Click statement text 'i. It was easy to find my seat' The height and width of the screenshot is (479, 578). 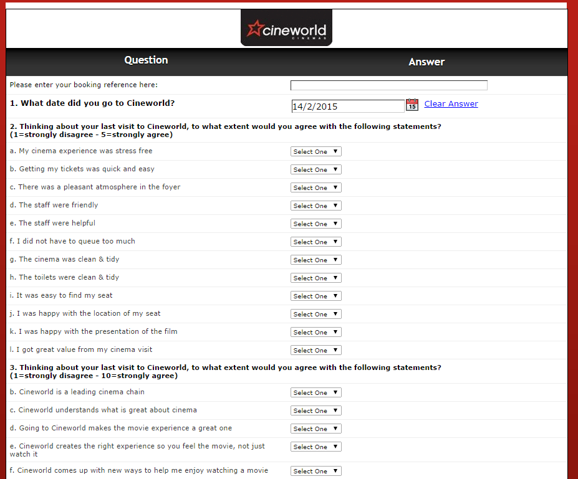[x=61, y=295]
